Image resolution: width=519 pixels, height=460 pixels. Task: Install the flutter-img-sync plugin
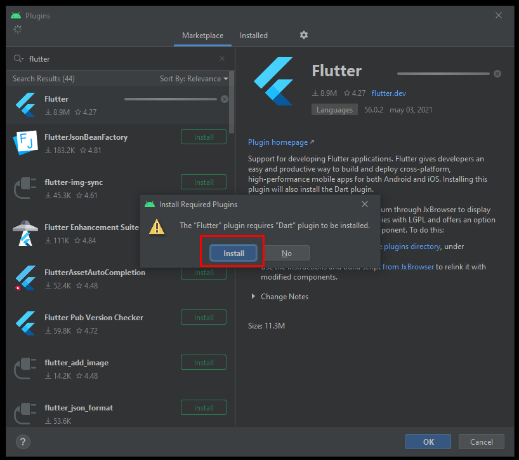[204, 182]
